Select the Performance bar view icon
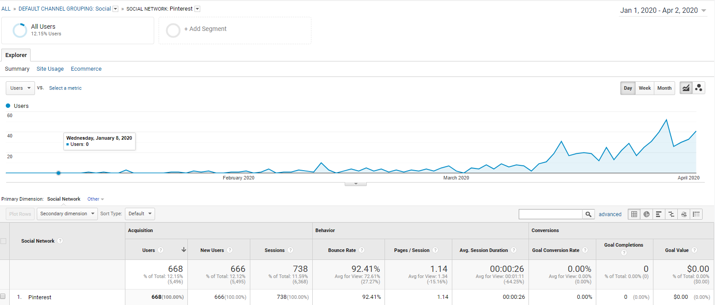The image size is (715, 305). [x=659, y=214]
